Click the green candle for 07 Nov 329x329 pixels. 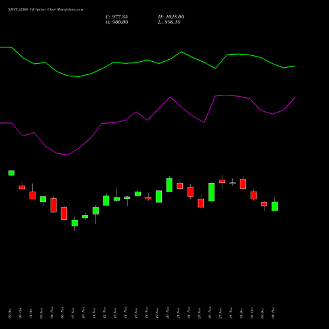tap(74, 223)
